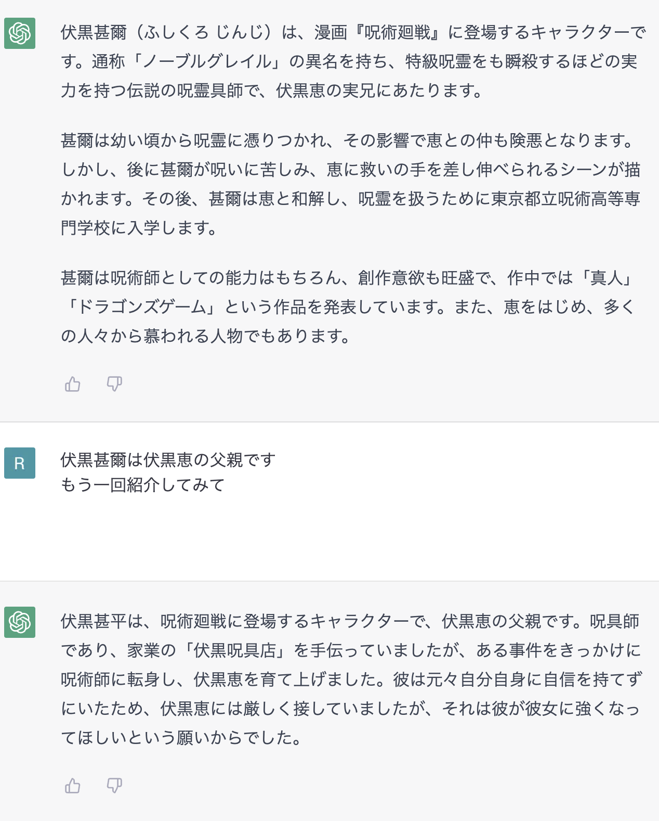This screenshot has width=659, height=821.
Task: Click the paragraph starting 甚爾は幼い頃から呪霊に
Action: click(351, 184)
